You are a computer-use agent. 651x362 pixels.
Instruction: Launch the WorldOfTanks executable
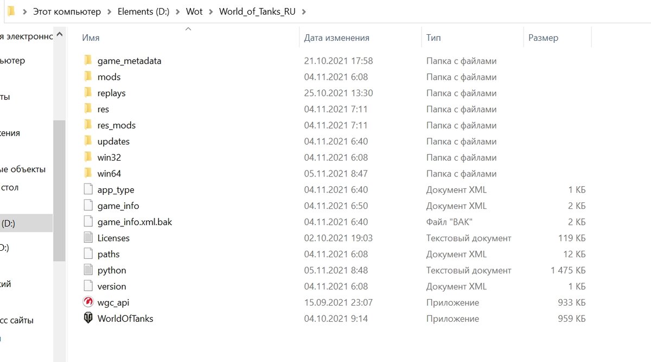[125, 319]
